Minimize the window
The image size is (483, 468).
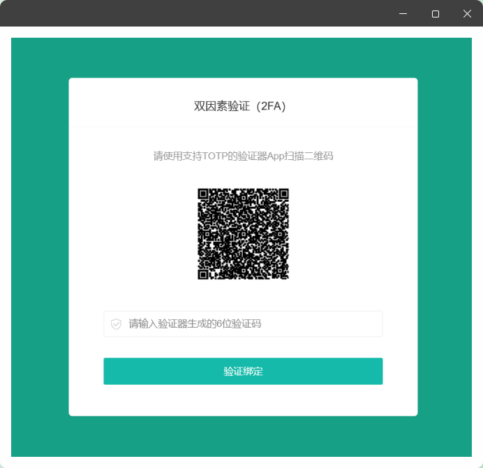click(x=403, y=13)
